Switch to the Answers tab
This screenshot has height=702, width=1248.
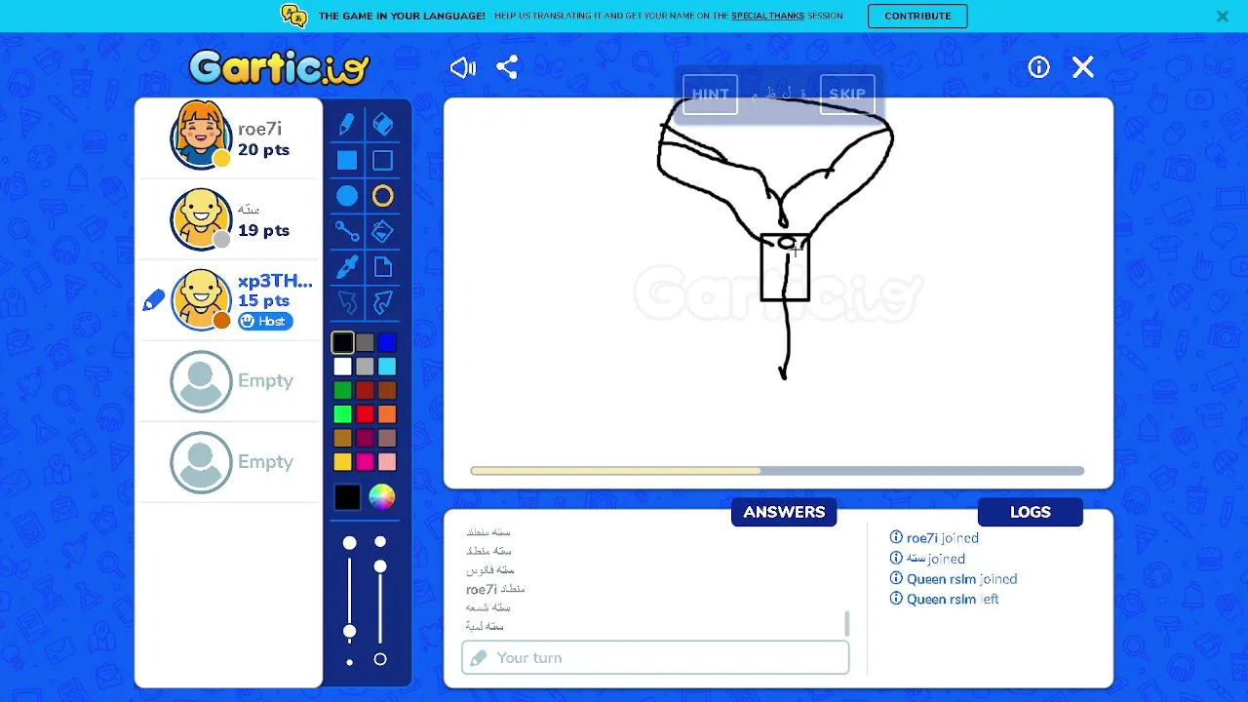tap(784, 512)
